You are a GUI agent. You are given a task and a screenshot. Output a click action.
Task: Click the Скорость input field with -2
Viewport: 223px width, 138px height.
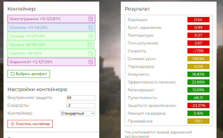tap(81, 105)
